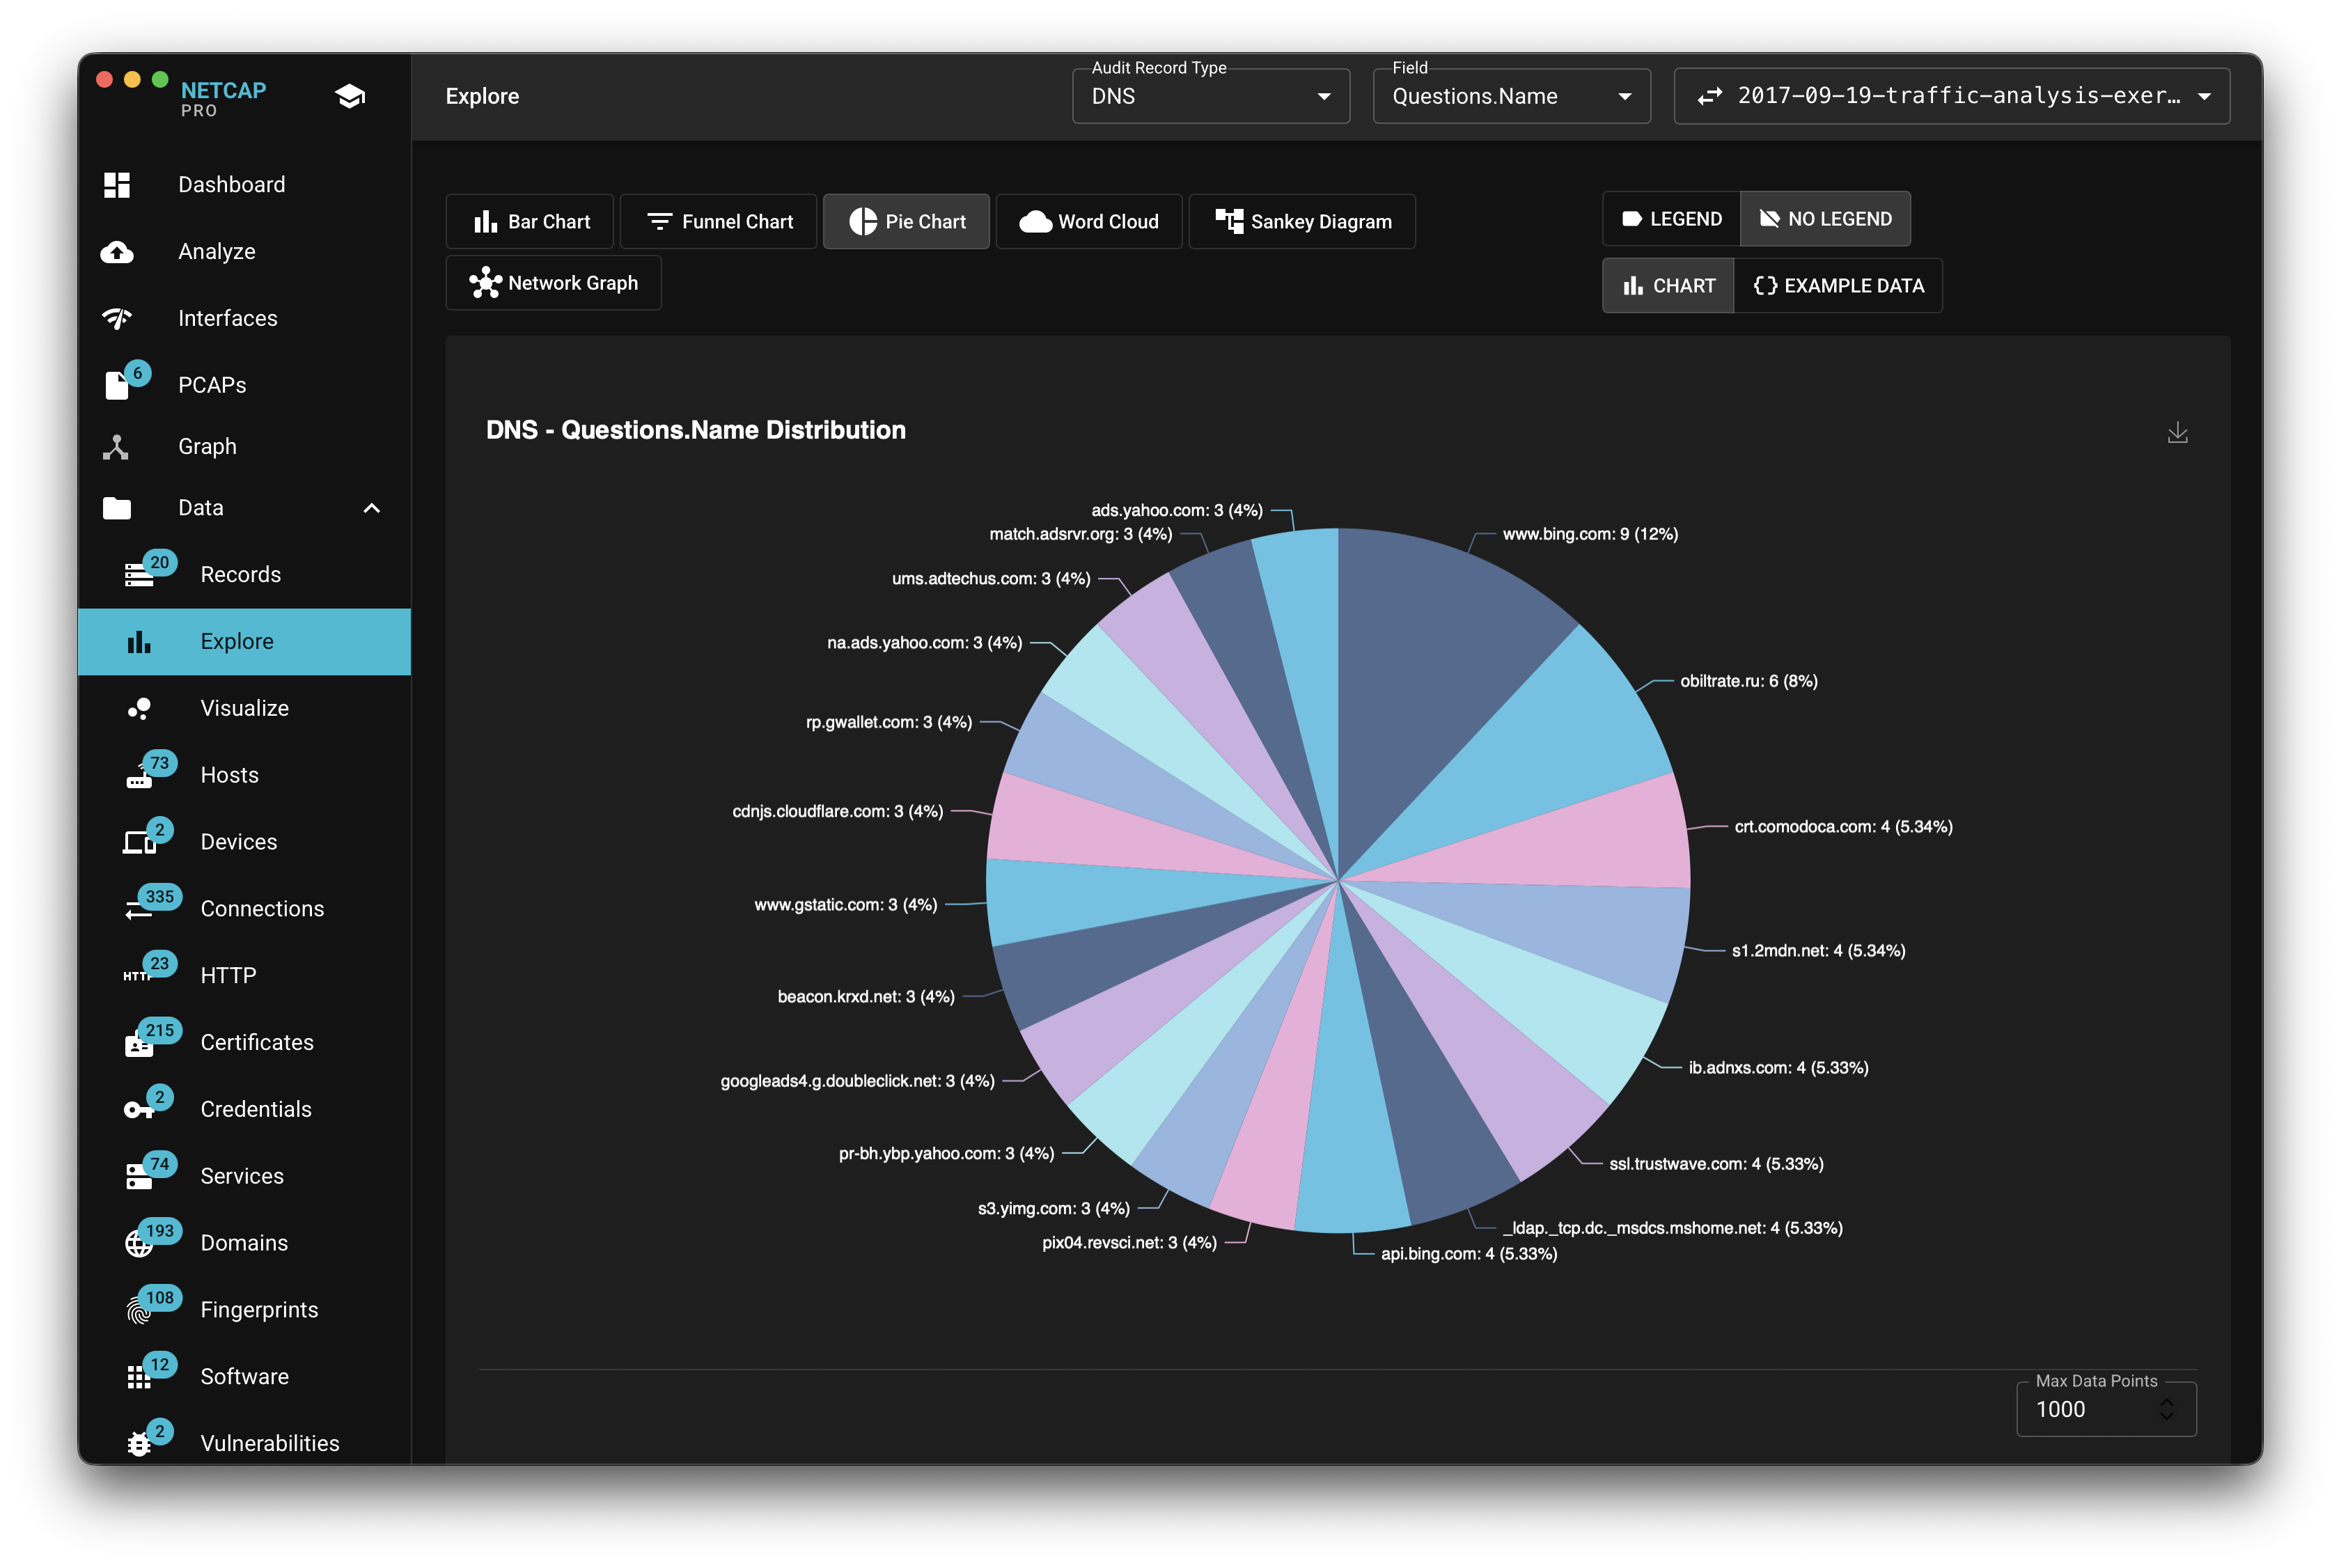Click the 'www.gstatic.com: 3 (4%)' label
Image resolution: width=2341 pixels, height=1568 pixels.
point(845,905)
